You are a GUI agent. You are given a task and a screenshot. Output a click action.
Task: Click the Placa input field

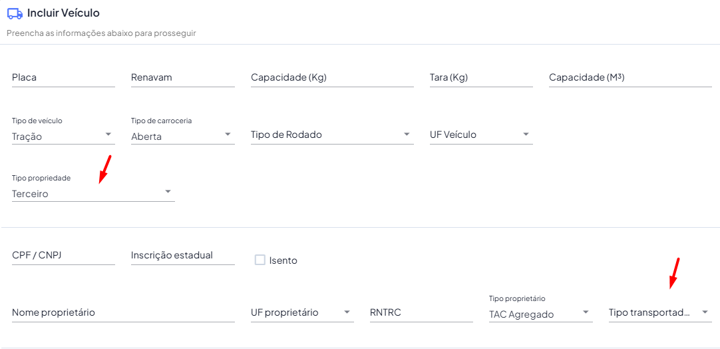[x=63, y=78]
